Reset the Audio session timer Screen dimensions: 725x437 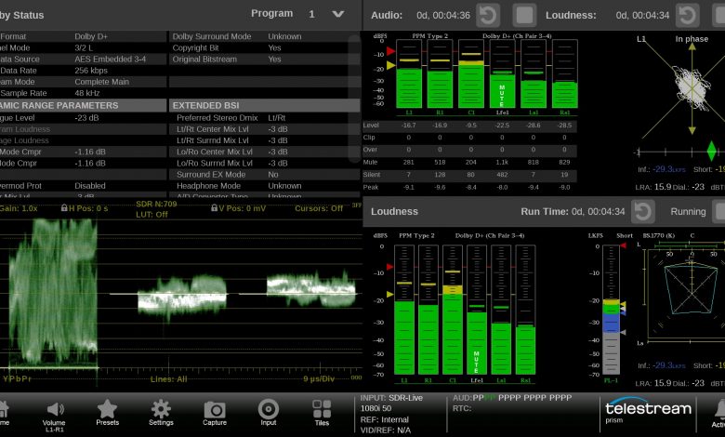(x=488, y=15)
